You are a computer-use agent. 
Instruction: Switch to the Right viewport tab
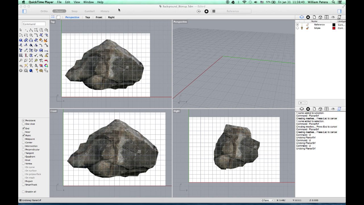point(111,17)
